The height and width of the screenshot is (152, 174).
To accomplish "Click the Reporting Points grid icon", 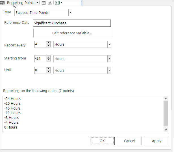I will click(x=2, y=3).
